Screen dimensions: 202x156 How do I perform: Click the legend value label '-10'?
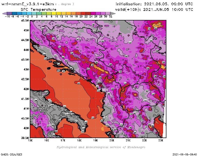7,16
